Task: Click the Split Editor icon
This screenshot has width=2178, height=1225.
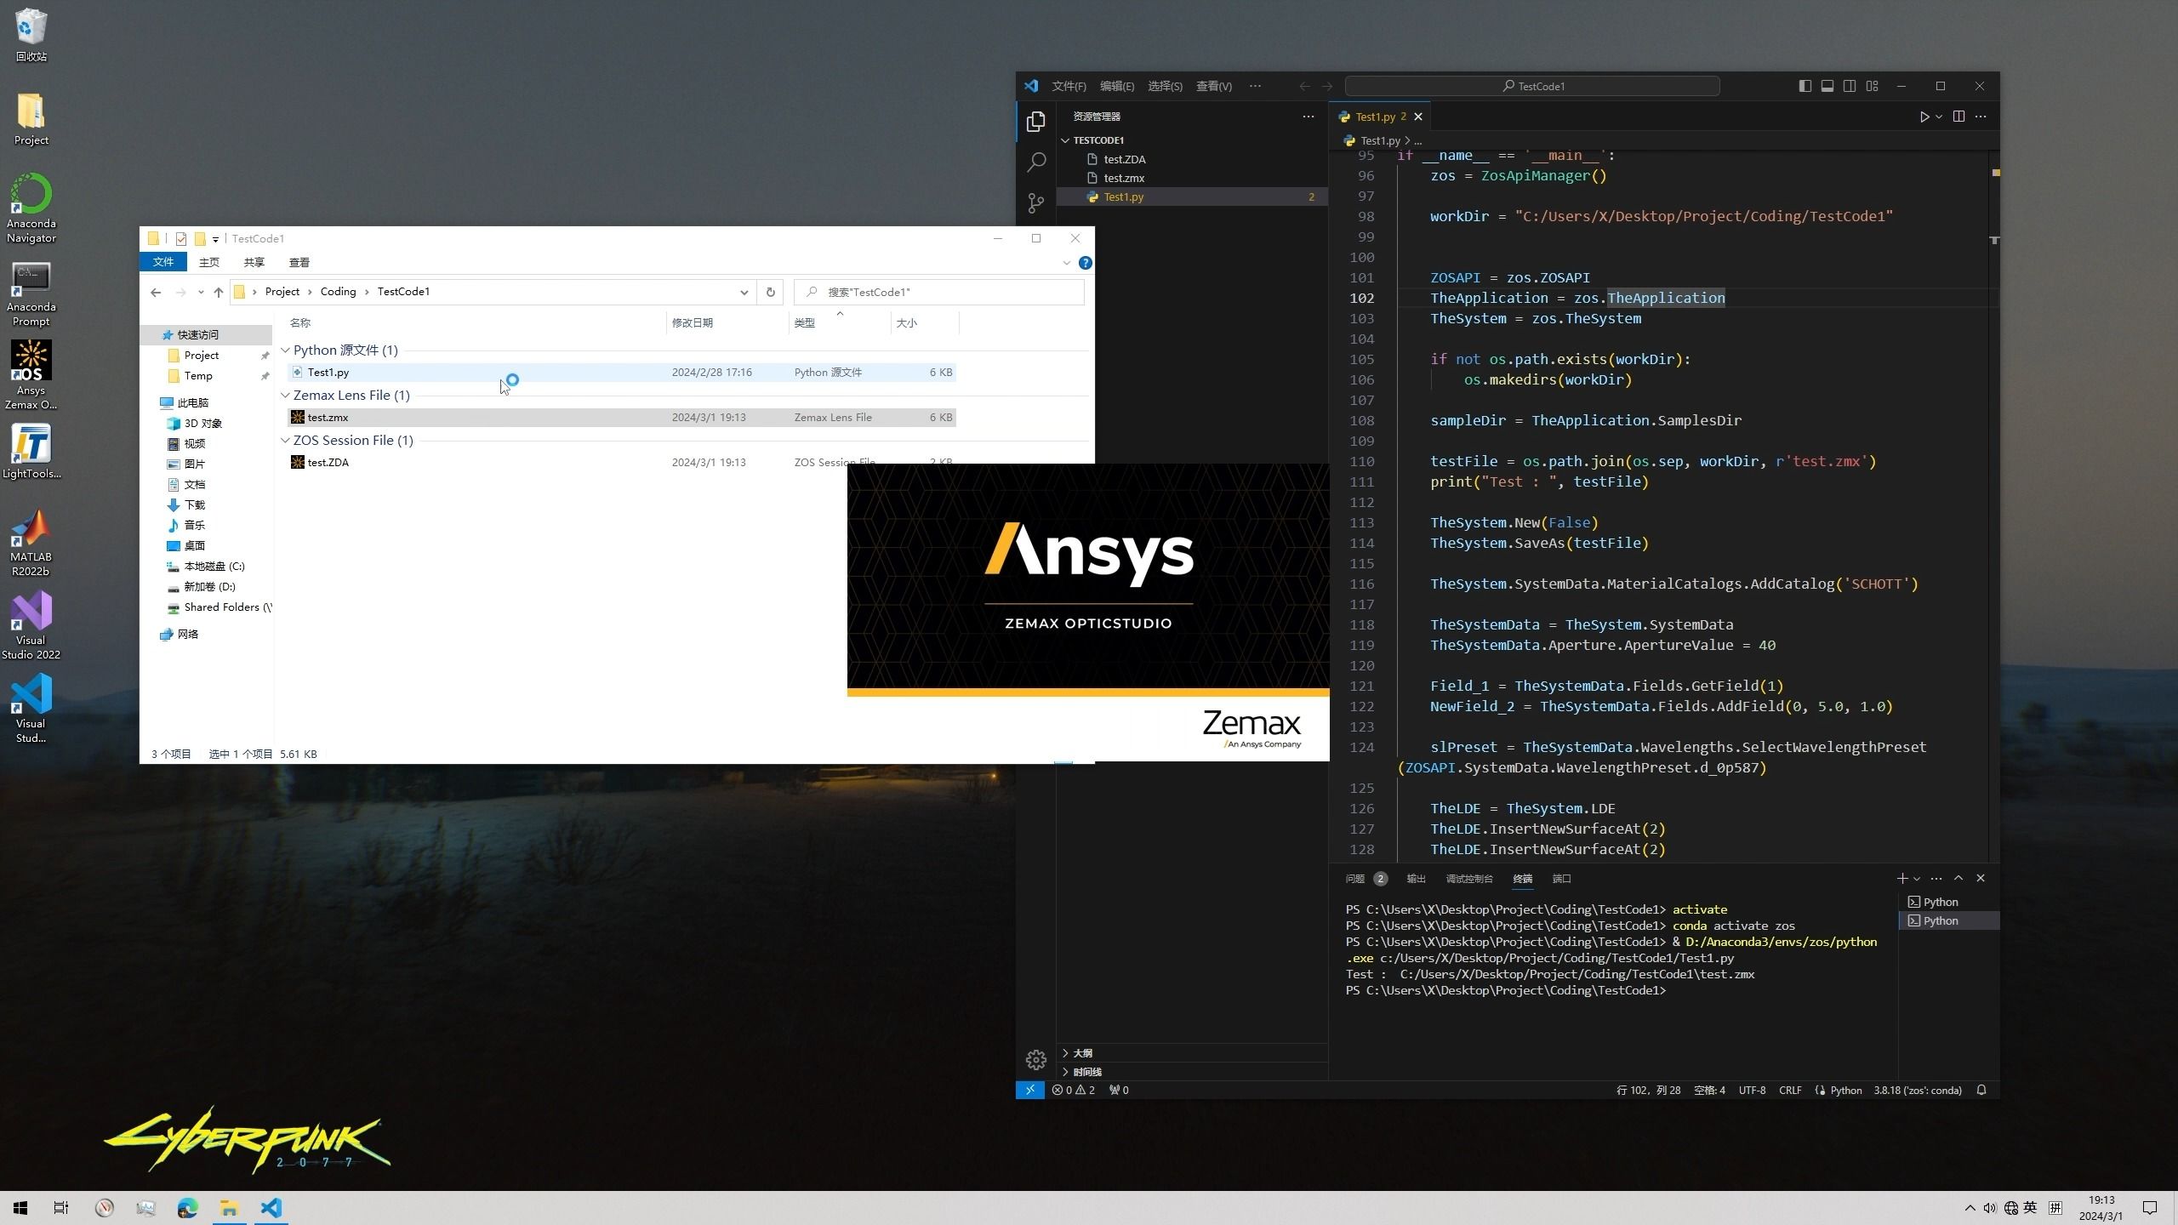Action: 1958,117
